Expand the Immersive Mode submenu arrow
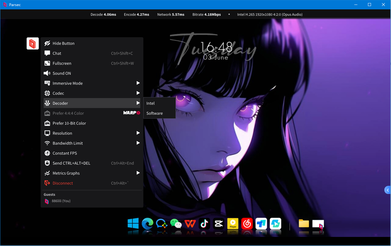391x246 pixels. coord(138,83)
